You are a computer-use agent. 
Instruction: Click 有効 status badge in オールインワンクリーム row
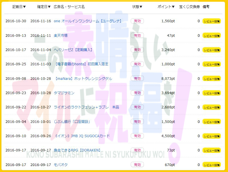pos(137,21)
